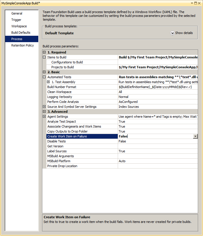Select the Analyze Test Impact row
The height and width of the screenshot is (236, 203).
click(x=82, y=121)
